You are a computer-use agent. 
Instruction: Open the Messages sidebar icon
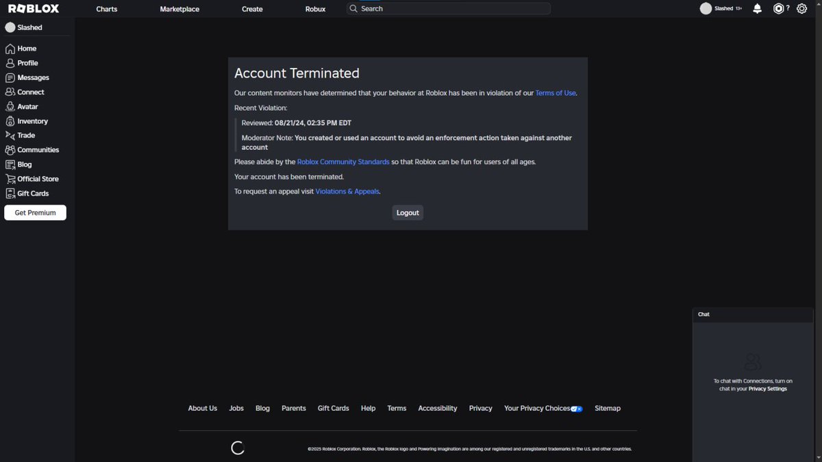coord(10,78)
